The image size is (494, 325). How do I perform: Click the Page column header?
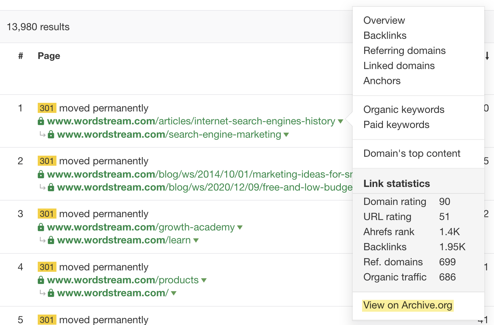49,56
